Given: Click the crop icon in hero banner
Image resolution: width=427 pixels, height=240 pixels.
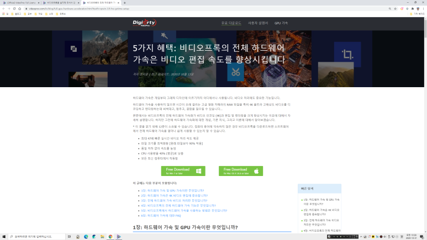Looking at the screenshot, I should tap(347, 55).
